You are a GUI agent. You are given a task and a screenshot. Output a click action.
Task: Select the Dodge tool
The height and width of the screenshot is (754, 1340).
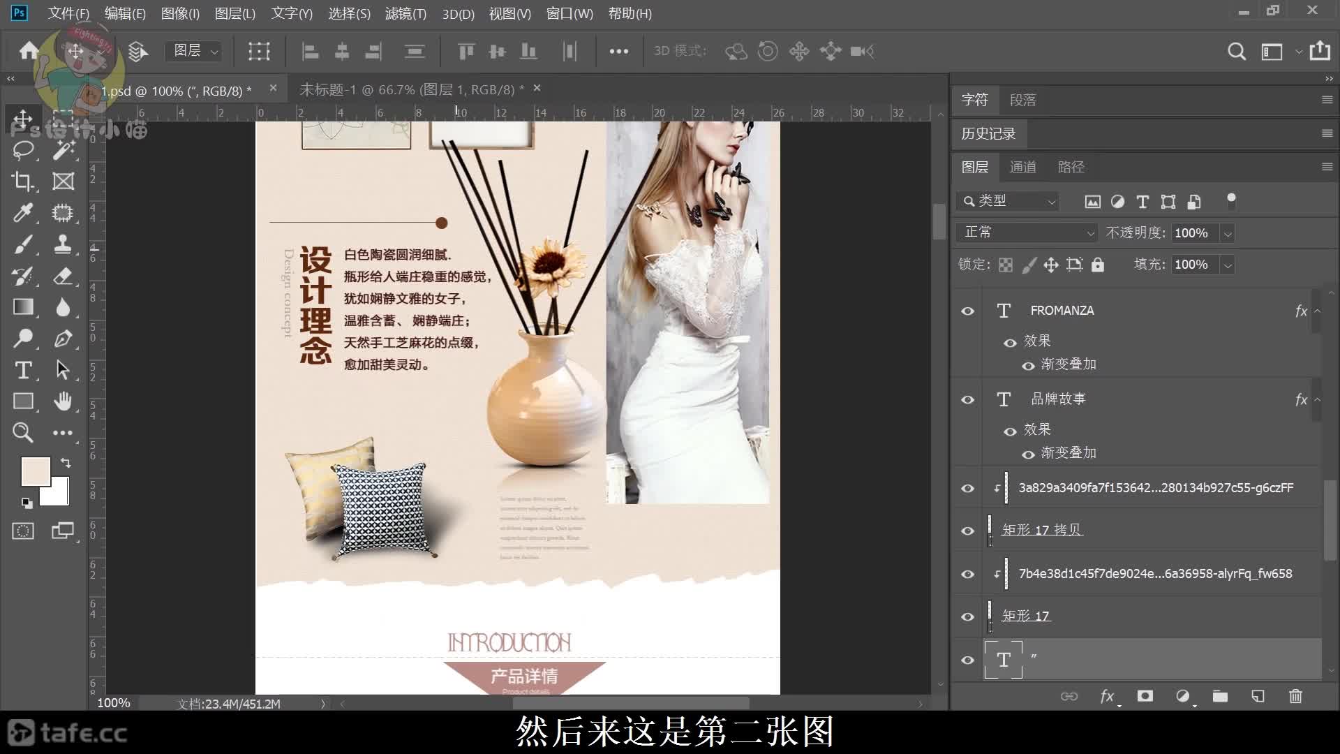click(23, 339)
